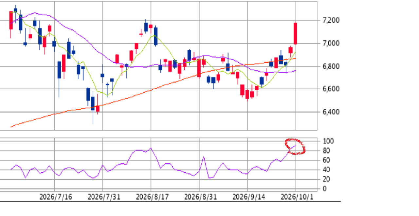Viewport: 419px width, 216px height.
Task: Select the 2026/8/17 date label
Action: (x=152, y=197)
